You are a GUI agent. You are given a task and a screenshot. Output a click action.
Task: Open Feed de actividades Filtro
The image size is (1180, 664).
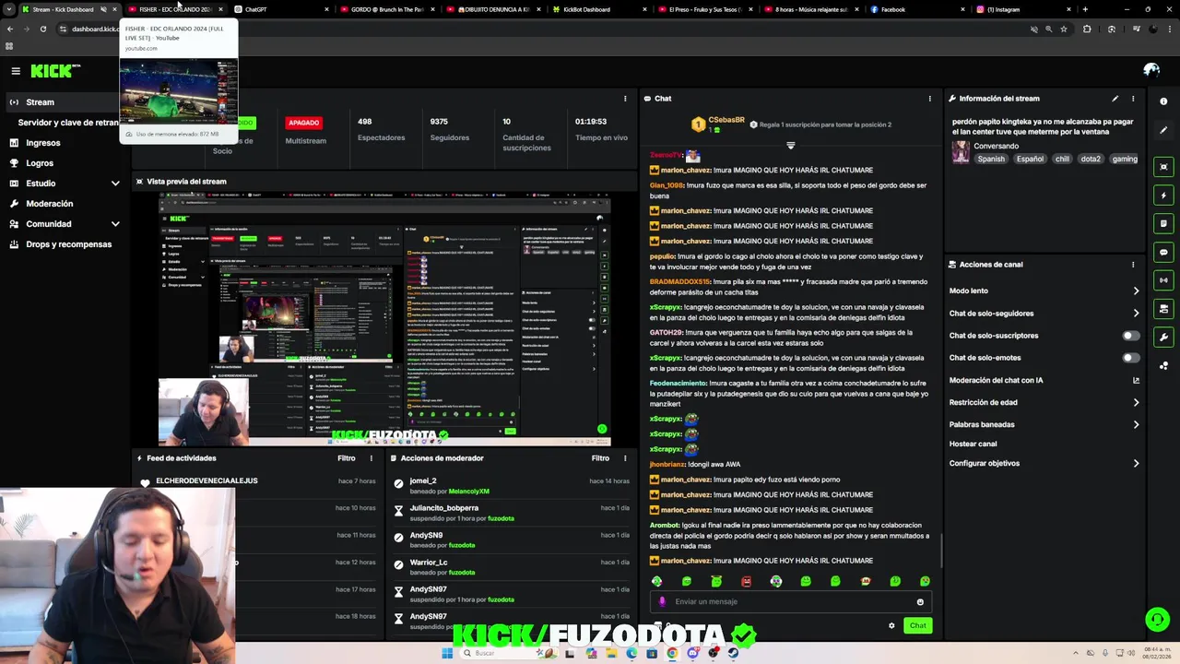[x=347, y=458]
